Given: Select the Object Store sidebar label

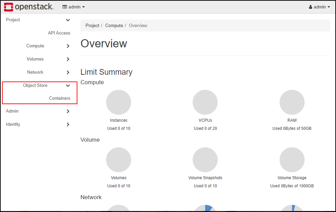Looking at the screenshot, I should pyautogui.click(x=35, y=86).
